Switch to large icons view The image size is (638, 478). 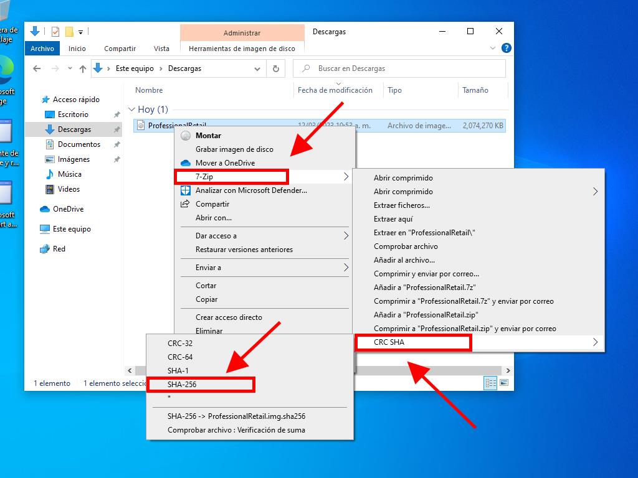click(503, 383)
